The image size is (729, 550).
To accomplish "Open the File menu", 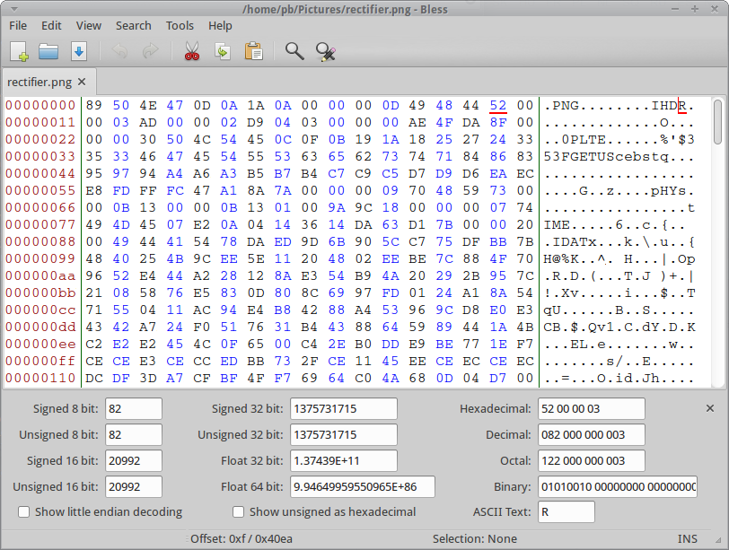I will (x=18, y=26).
